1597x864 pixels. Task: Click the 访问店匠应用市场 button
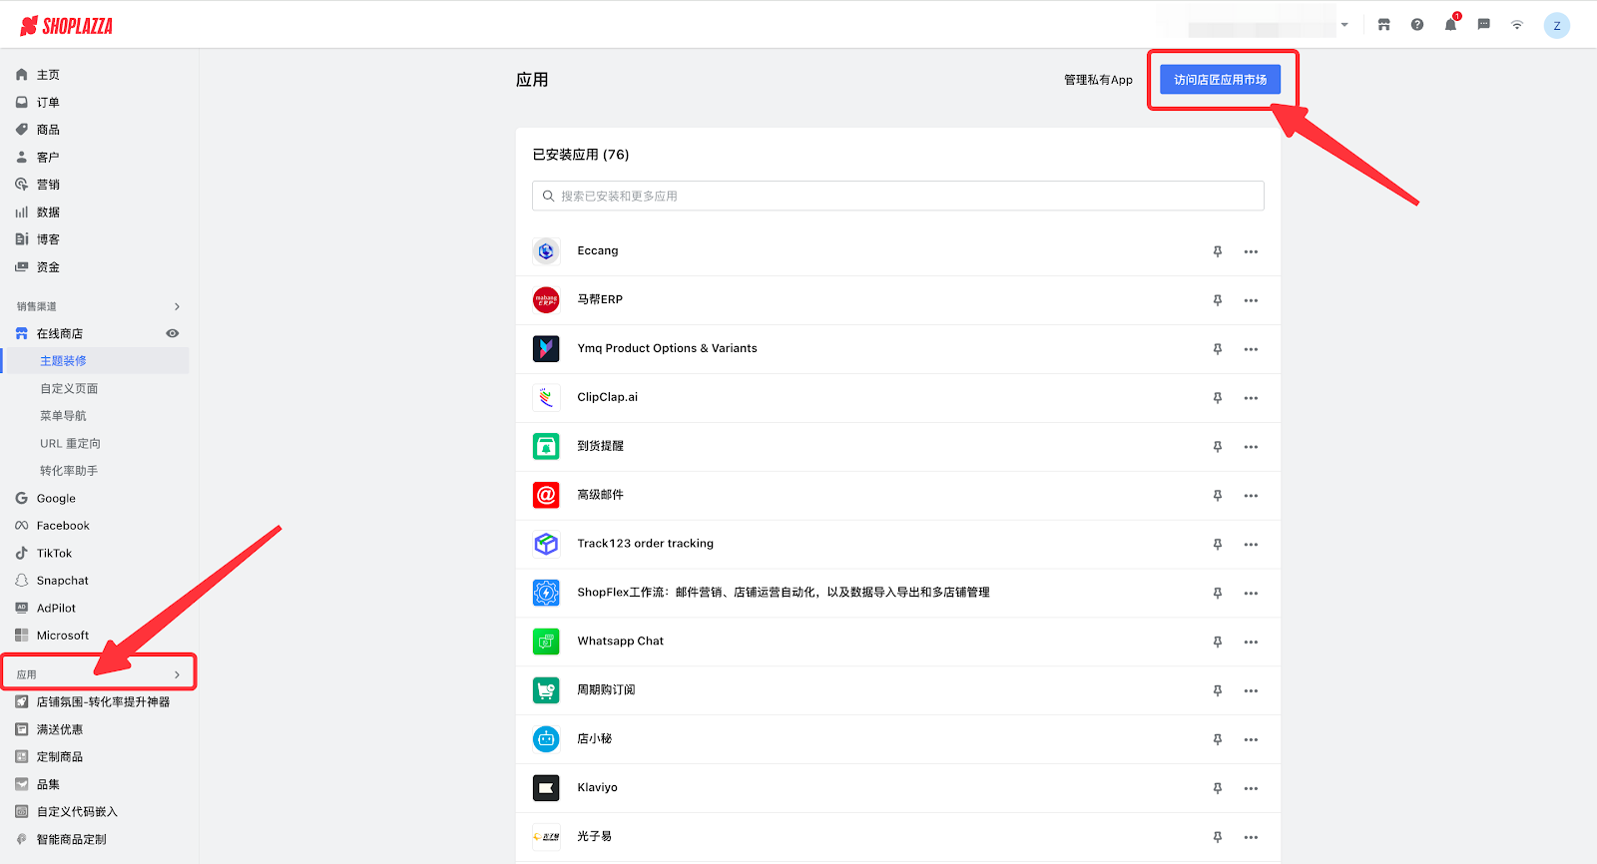click(x=1220, y=80)
